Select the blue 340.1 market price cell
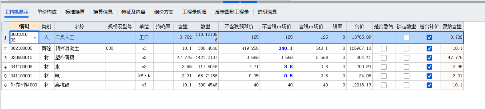The image size is (485, 109). pos(277,49)
